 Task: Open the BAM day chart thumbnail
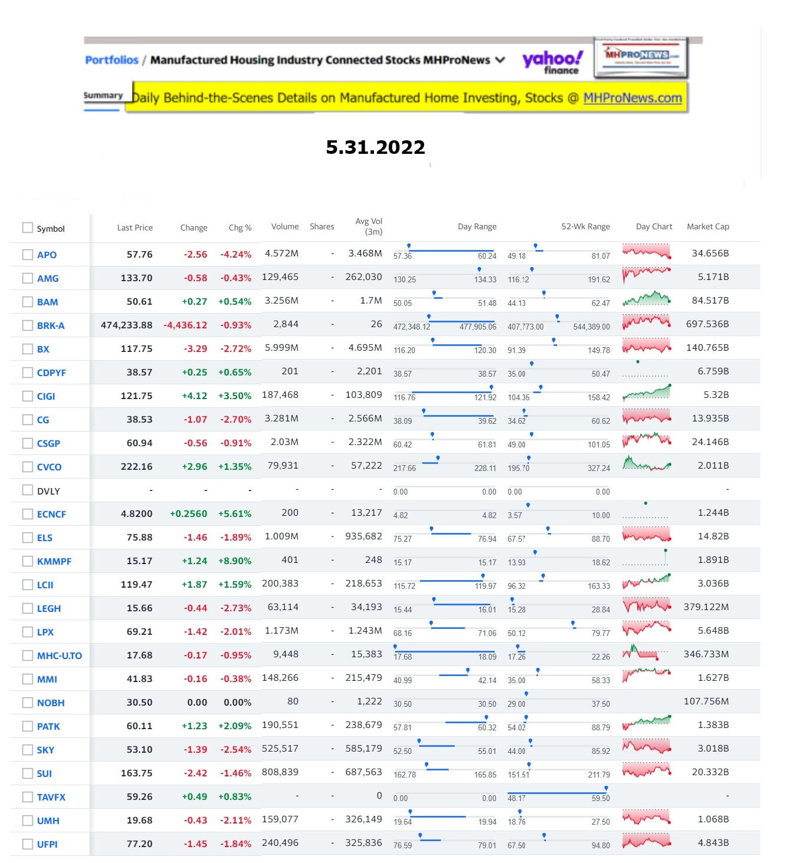pos(647,299)
